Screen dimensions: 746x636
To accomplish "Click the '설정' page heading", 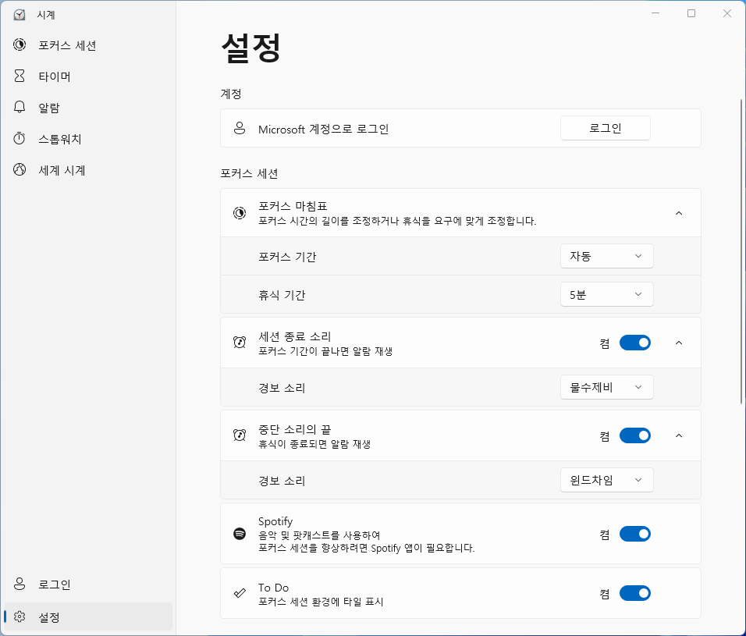I will (x=251, y=48).
